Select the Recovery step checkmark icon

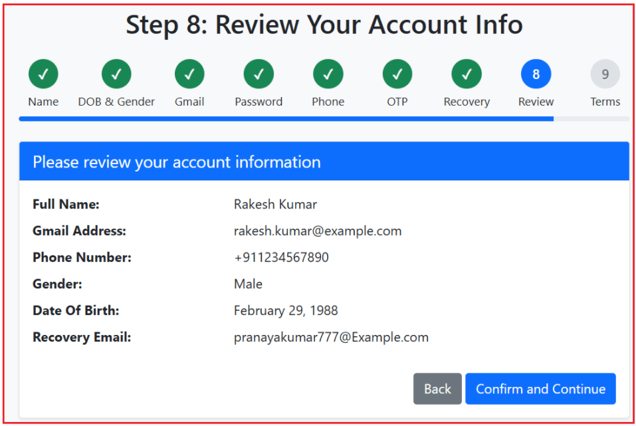tap(466, 74)
